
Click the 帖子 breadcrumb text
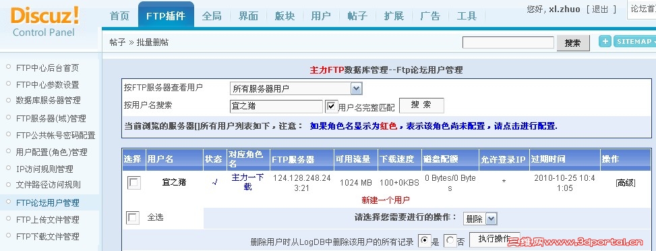pos(117,43)
